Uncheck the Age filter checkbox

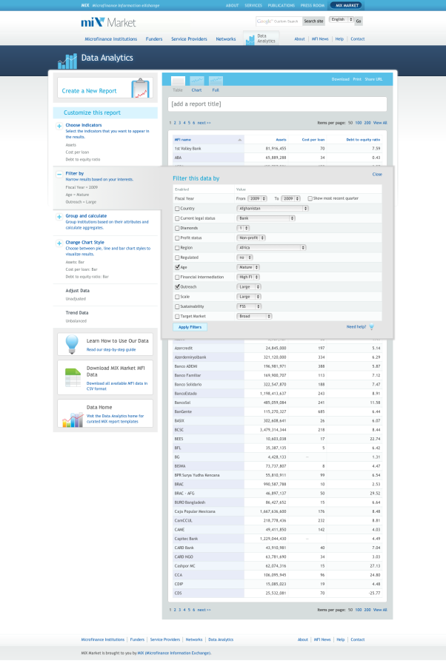pos(177,267)
